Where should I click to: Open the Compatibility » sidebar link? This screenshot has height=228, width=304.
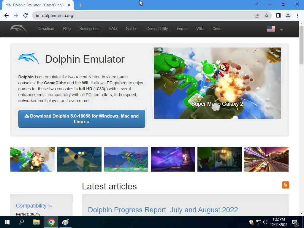coord(33,206)
